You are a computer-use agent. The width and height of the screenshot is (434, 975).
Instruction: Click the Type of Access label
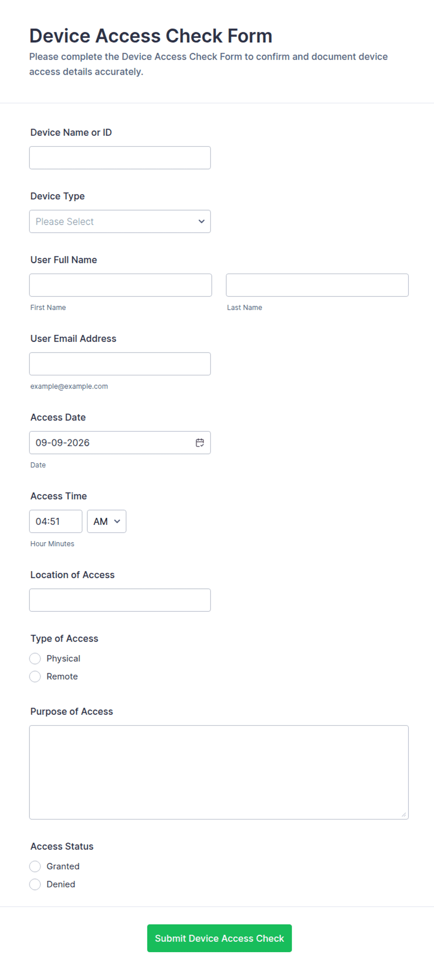pyautogui.click(x=64, y=638)
